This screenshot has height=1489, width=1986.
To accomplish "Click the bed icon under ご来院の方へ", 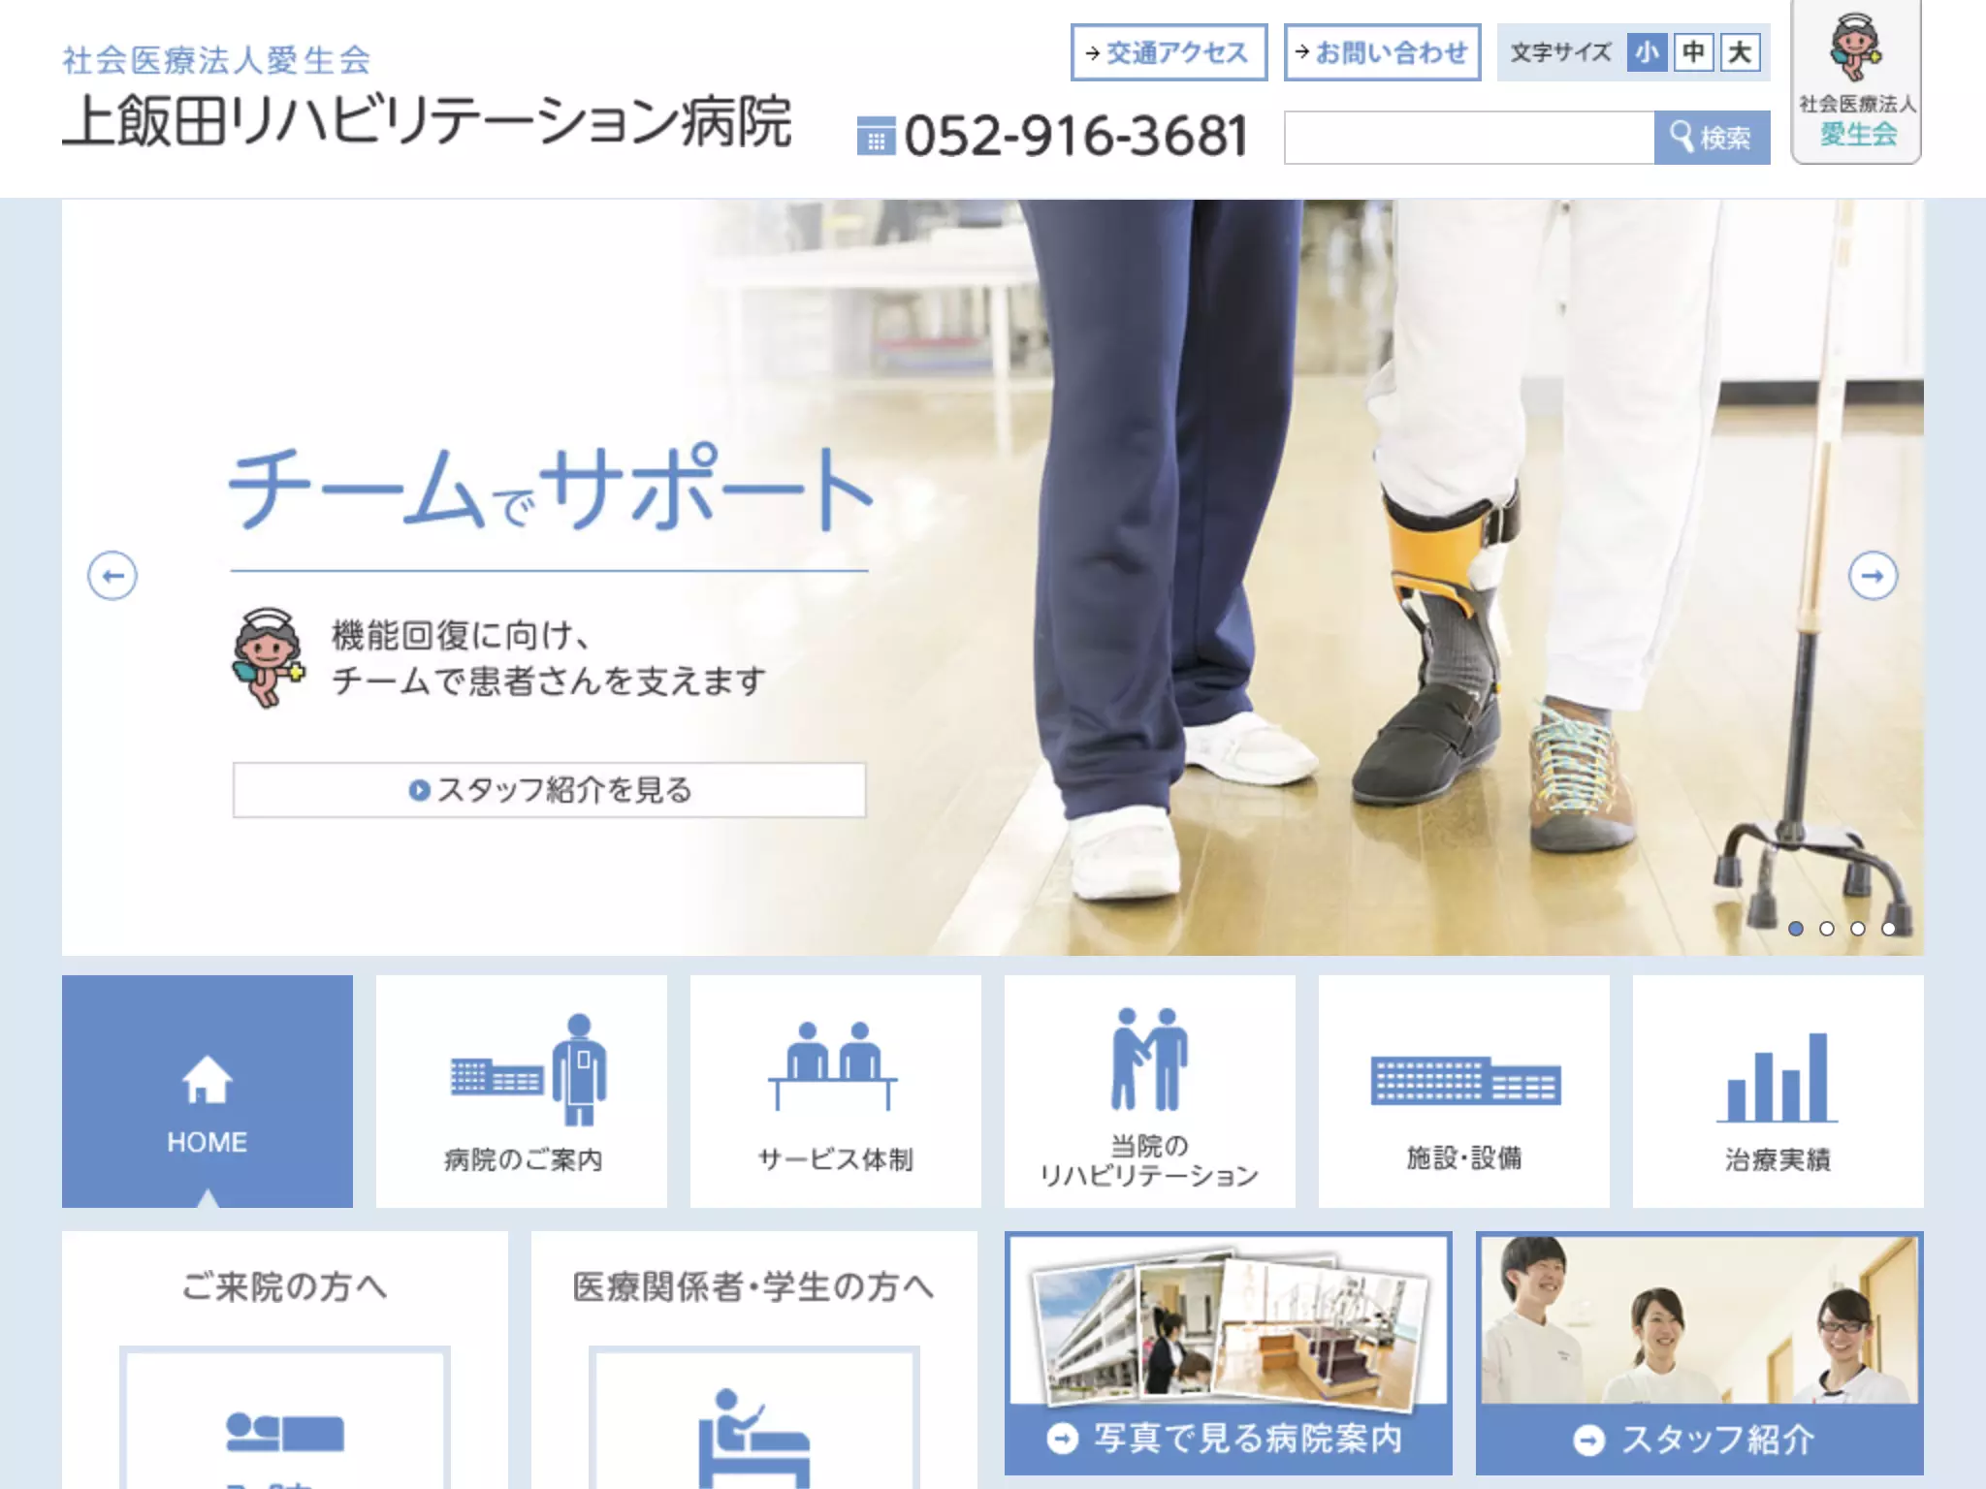I will click(285, 1433).
